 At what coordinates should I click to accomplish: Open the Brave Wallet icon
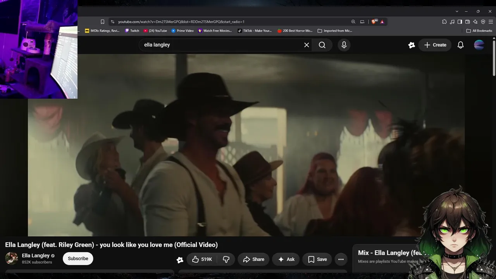(467, 22)
